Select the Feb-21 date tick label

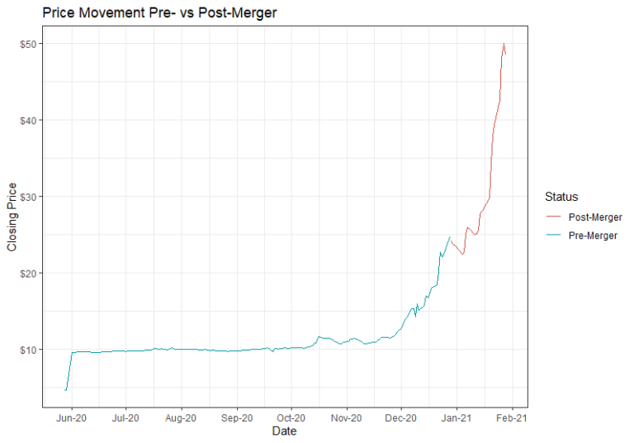[x=512, y=418]
